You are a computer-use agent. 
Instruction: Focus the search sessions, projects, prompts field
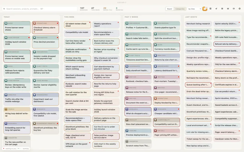pos(40,9)
